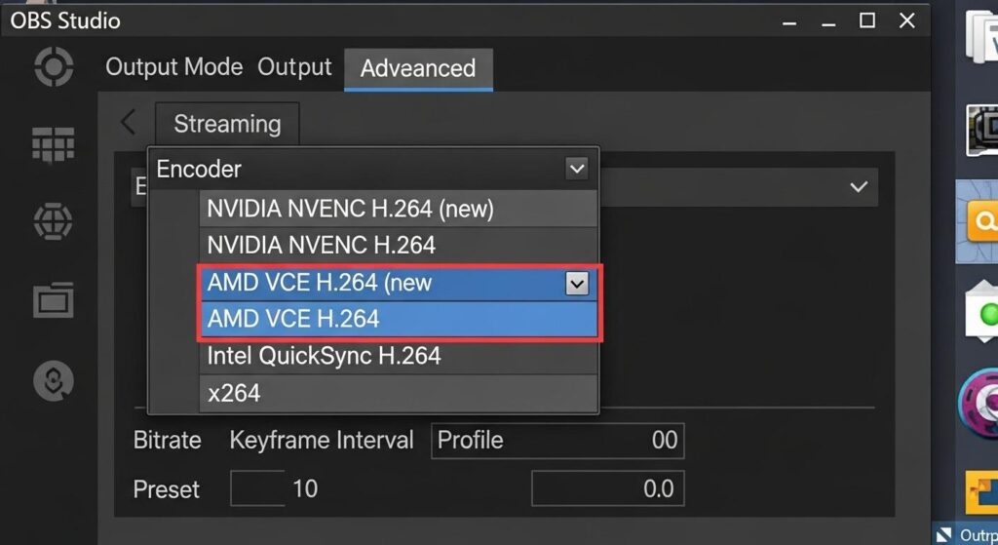Click the globe network sidebar icon

click(53, 221)
